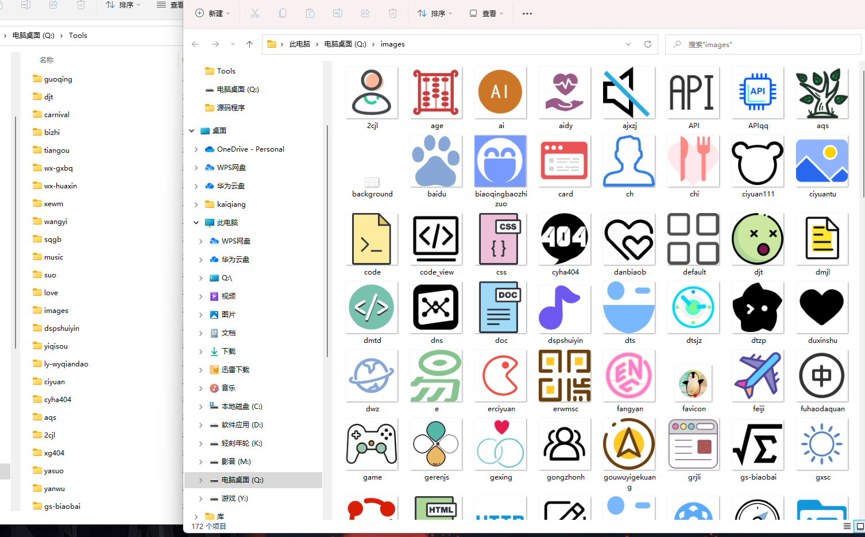This screenshot has height=537, width=865.
Task: Copy files using the copy toolbar icon
Action: click(283, 13)
